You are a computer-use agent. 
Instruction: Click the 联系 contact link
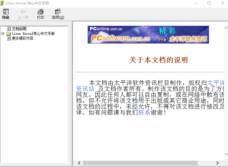(x=144, y=113)
